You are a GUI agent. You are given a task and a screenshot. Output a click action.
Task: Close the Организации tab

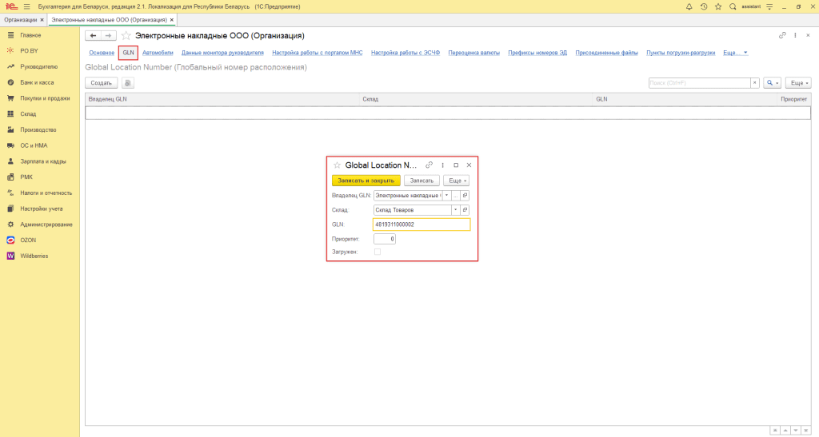click(x=42, y=20)
